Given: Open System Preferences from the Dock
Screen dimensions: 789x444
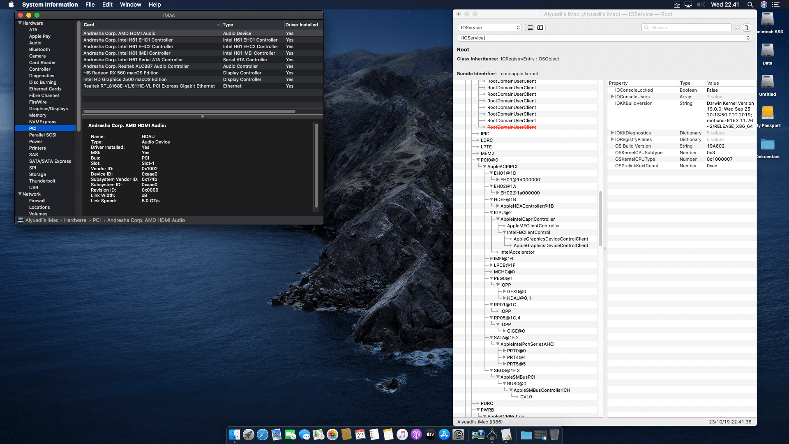Looking at the screenshot, I should coord(458,435).
